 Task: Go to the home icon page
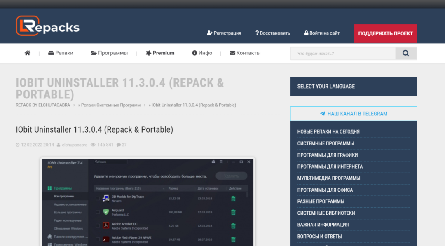(x=28, y=53)
